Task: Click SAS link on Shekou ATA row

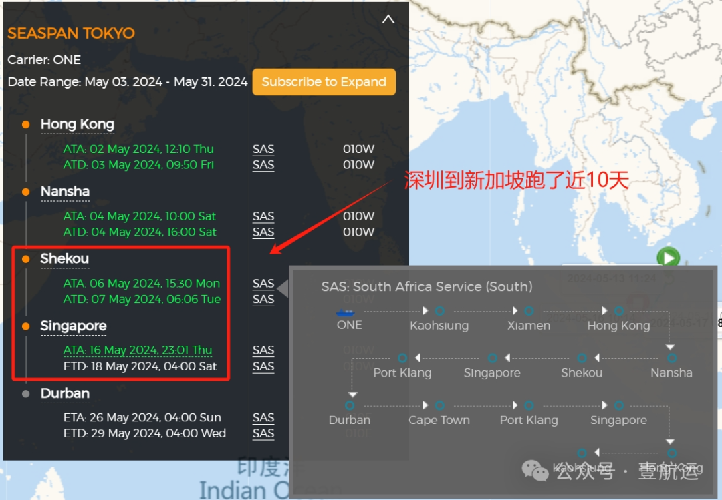Action: (263, 283)
